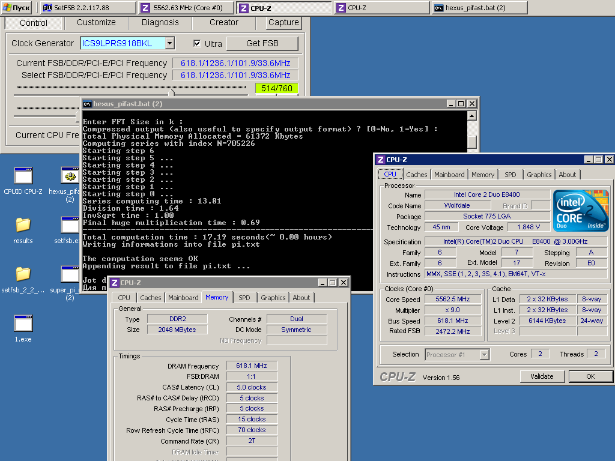
Task: Click the Intel Core 2 Duo logo
Action: click(581, 211)
